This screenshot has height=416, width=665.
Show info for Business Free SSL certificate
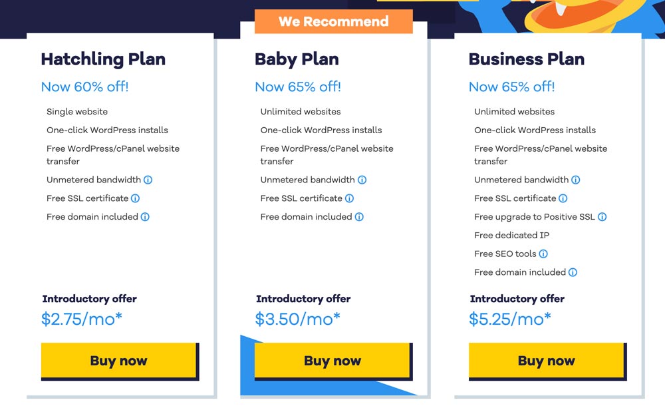point(563,198)
